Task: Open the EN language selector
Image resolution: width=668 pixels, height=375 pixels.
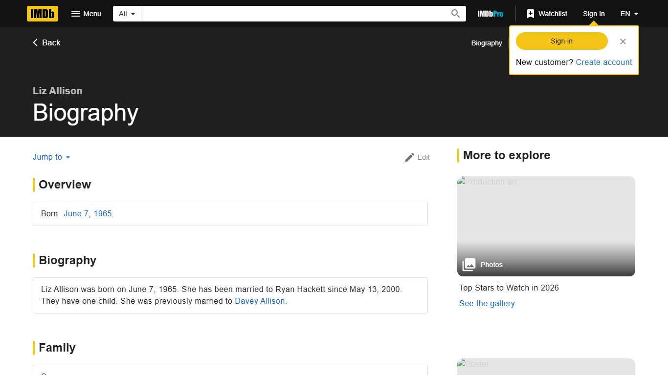Action: (628, 14)
